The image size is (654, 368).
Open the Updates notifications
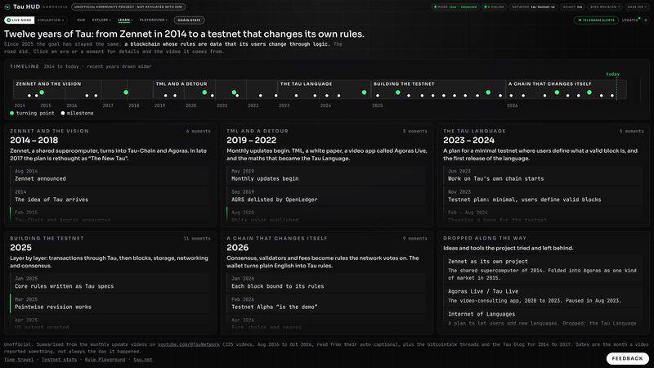coord(630,20)
